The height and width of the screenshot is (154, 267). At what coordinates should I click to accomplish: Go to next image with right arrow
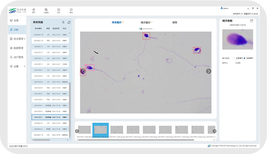coord(209,71)
